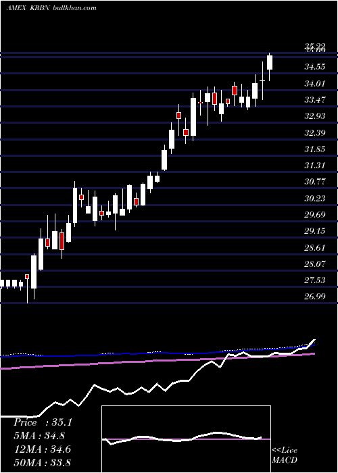Click the 28.07 price axis label
This screenshot has width=338, height=473.
click(x=315, y=264)
